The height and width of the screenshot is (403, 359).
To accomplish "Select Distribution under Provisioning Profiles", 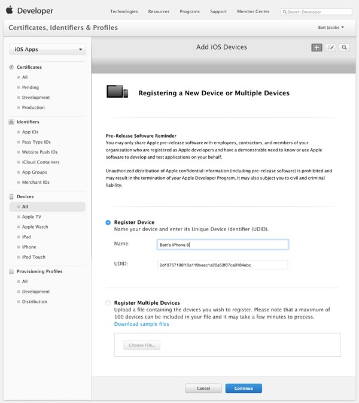I will [x=35, y=302].
